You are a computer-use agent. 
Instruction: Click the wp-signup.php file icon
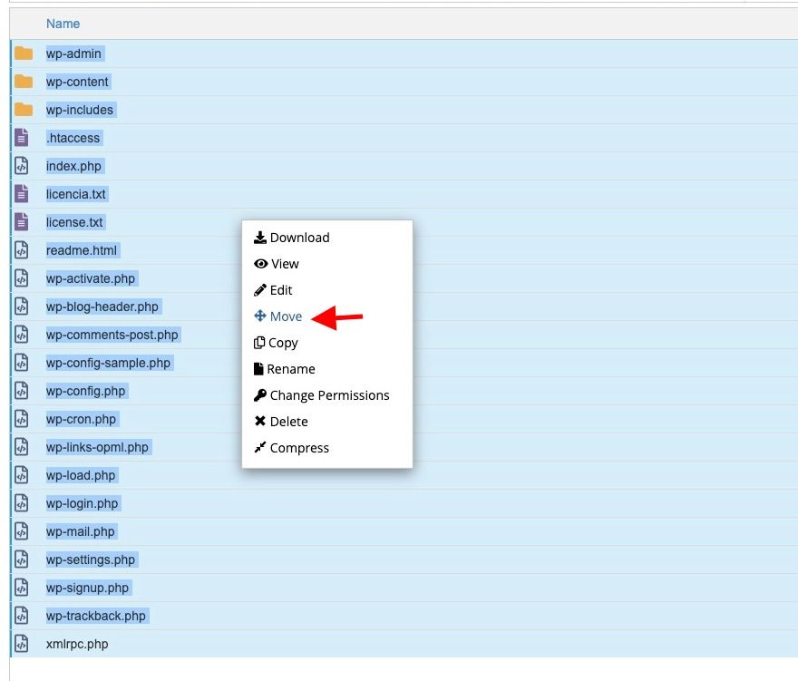(x=22, y=588)
